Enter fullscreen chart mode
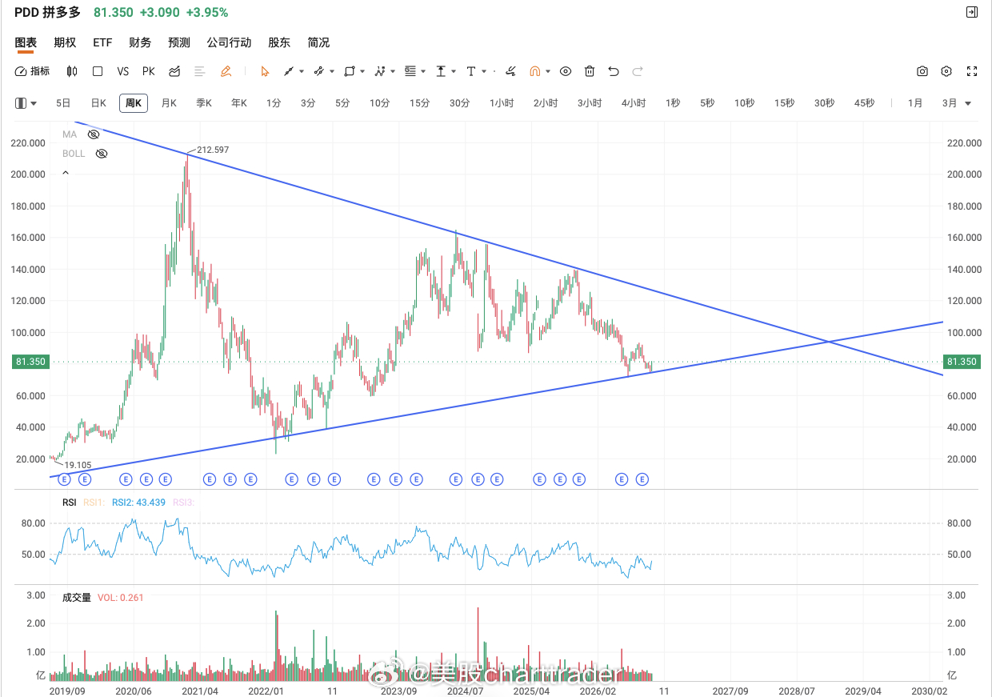 click(x=972, y=71)
